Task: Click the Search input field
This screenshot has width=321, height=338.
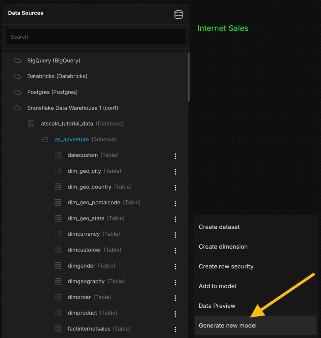Action: coord(96,37)
